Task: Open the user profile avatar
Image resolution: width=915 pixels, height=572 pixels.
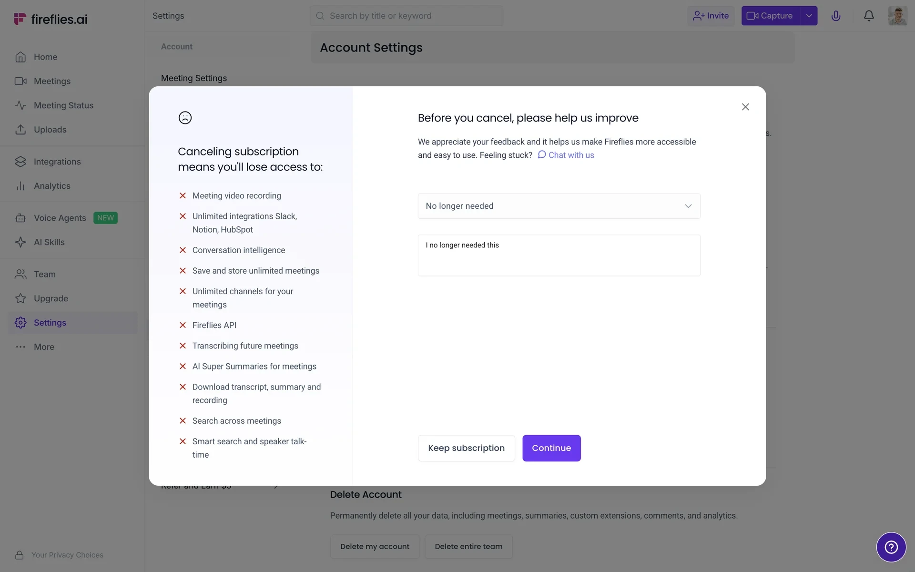Action: point(897,16)
